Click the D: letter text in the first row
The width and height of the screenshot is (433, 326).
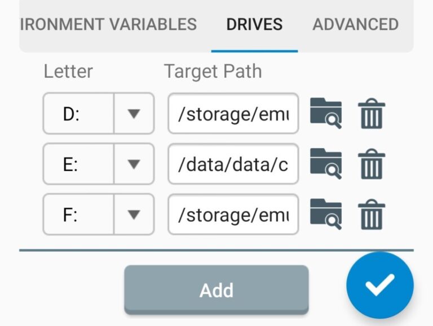pyautogui.click(x=72, y=114)
